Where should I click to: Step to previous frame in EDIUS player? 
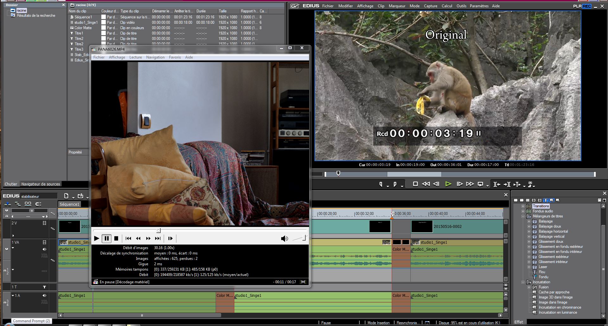436,184
